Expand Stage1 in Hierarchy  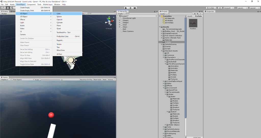point(120,20)
